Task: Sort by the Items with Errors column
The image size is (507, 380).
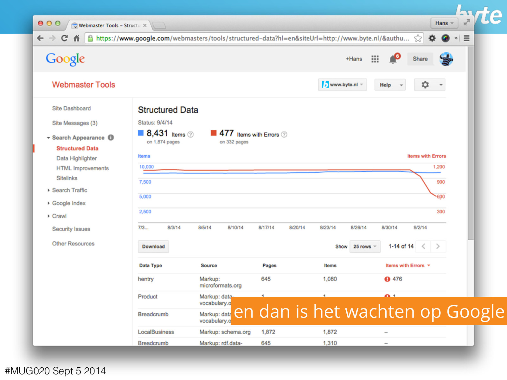Action: pyautogui.click(x=408, y=265)
